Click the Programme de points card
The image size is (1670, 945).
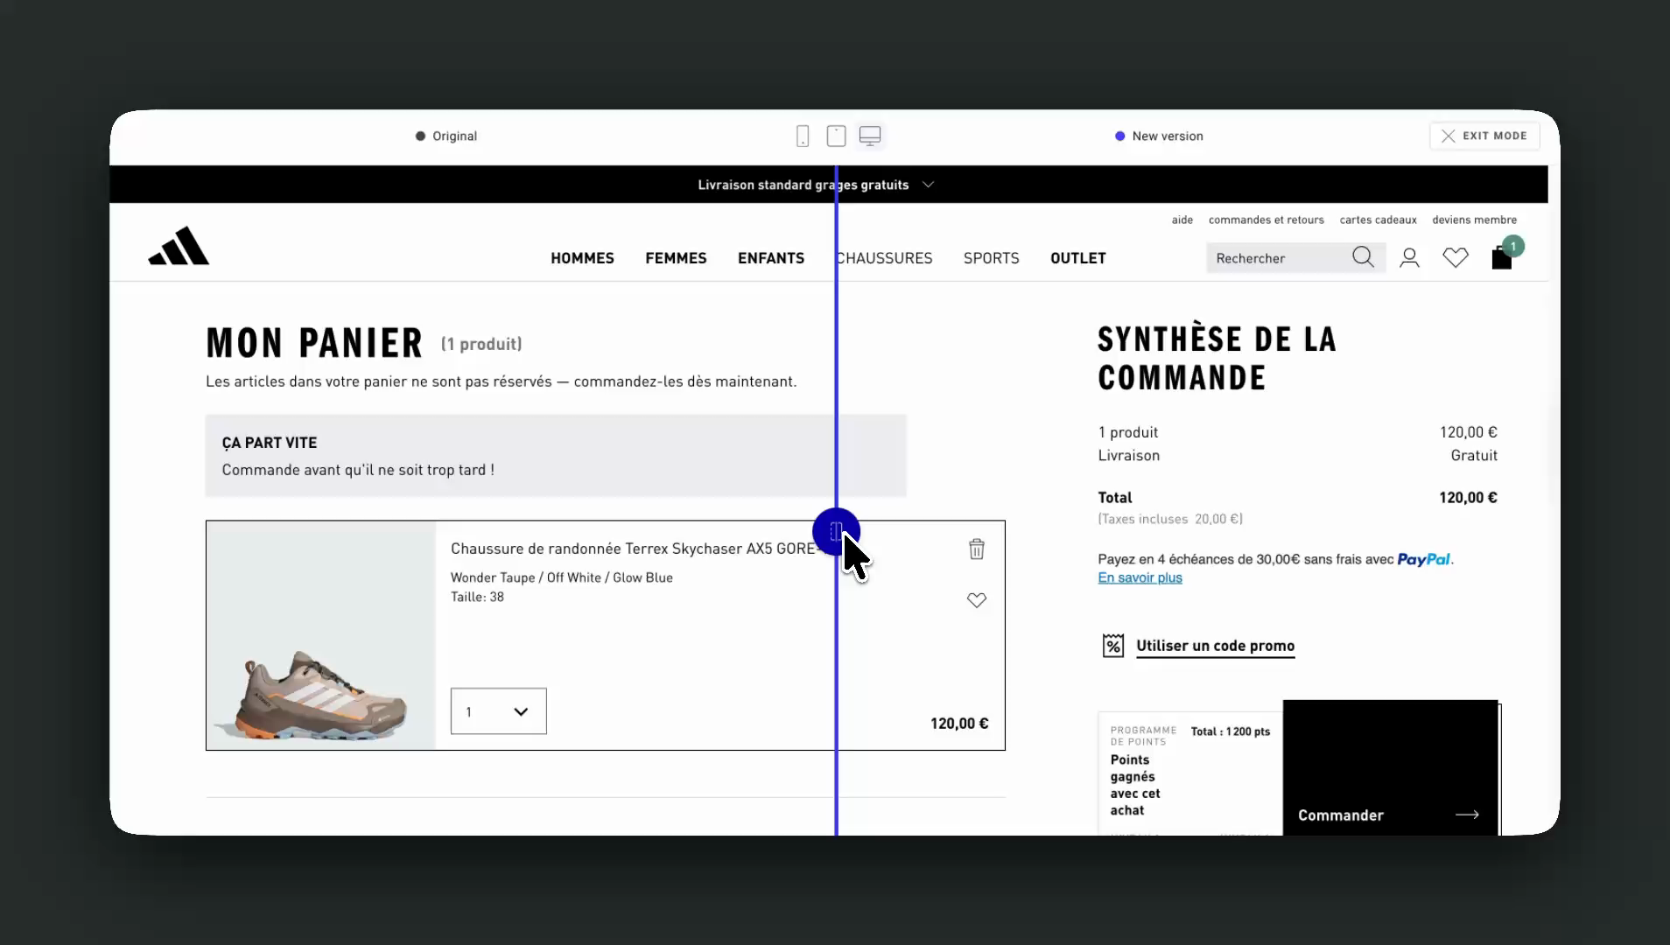point(1190,773)
